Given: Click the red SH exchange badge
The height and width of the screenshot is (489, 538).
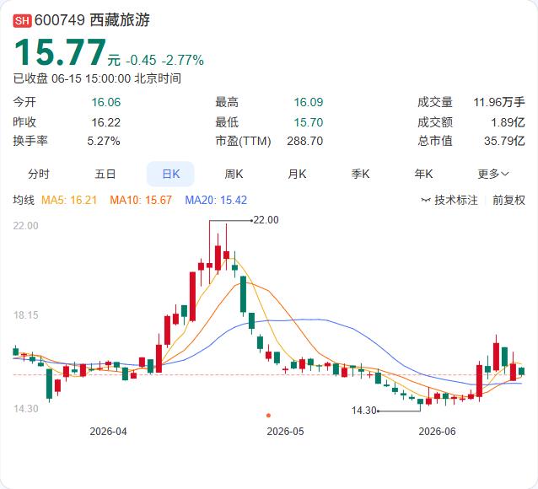Looking at the screenshot, I should click(x=22, y=20).
